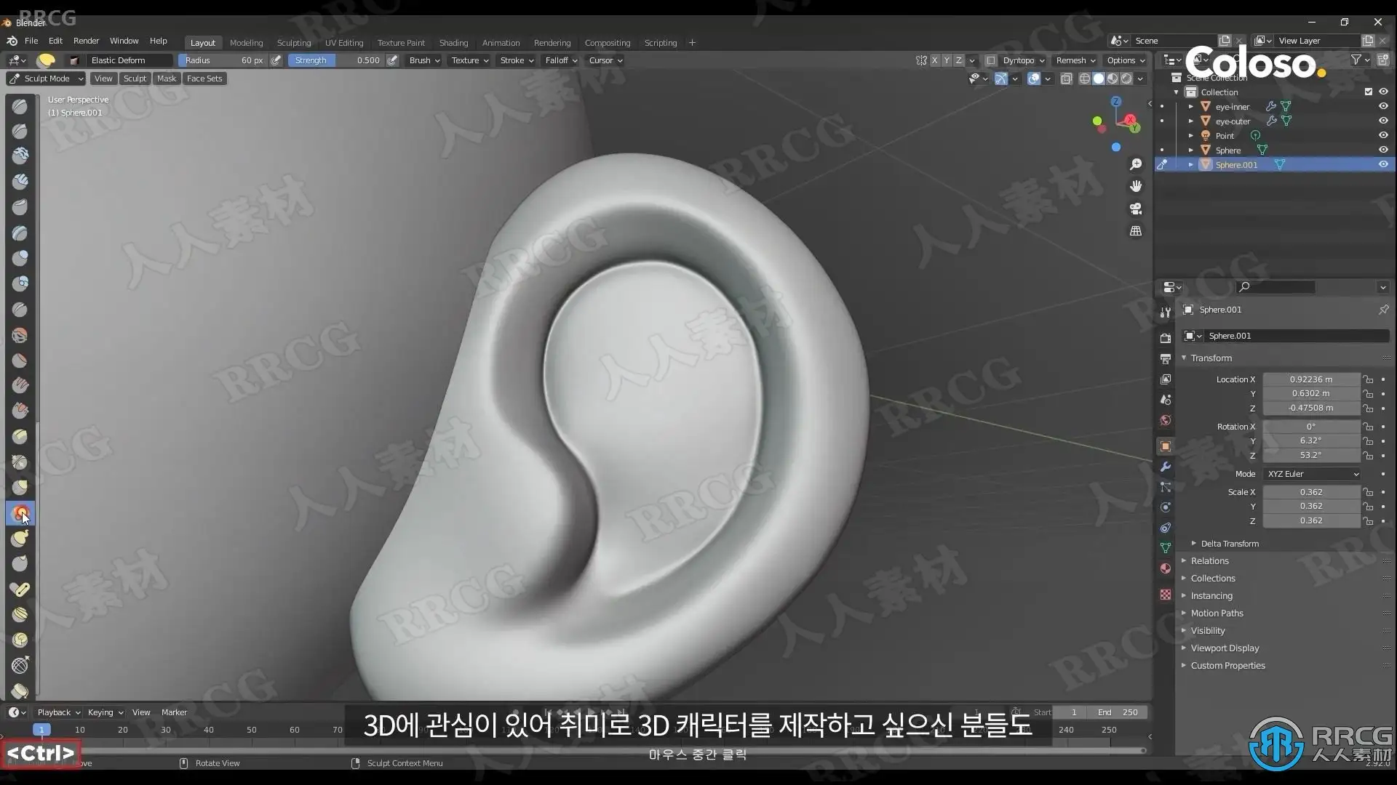Viewport: 1397px width, 785px height.
Task: Open the Render menu
Action: (86, 41)
